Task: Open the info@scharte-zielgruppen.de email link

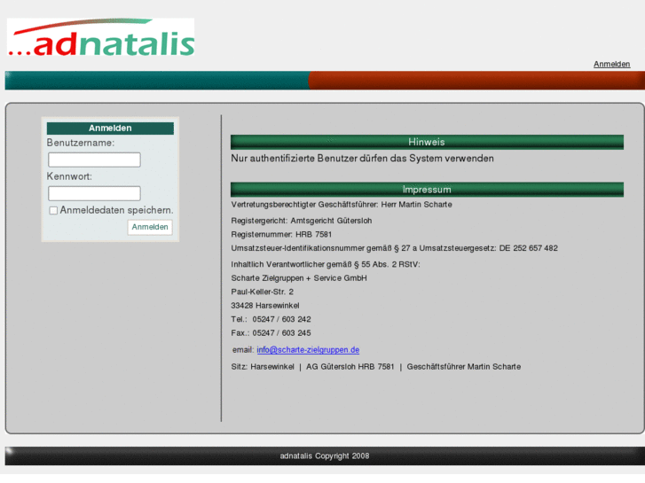Action: (308, 350)
